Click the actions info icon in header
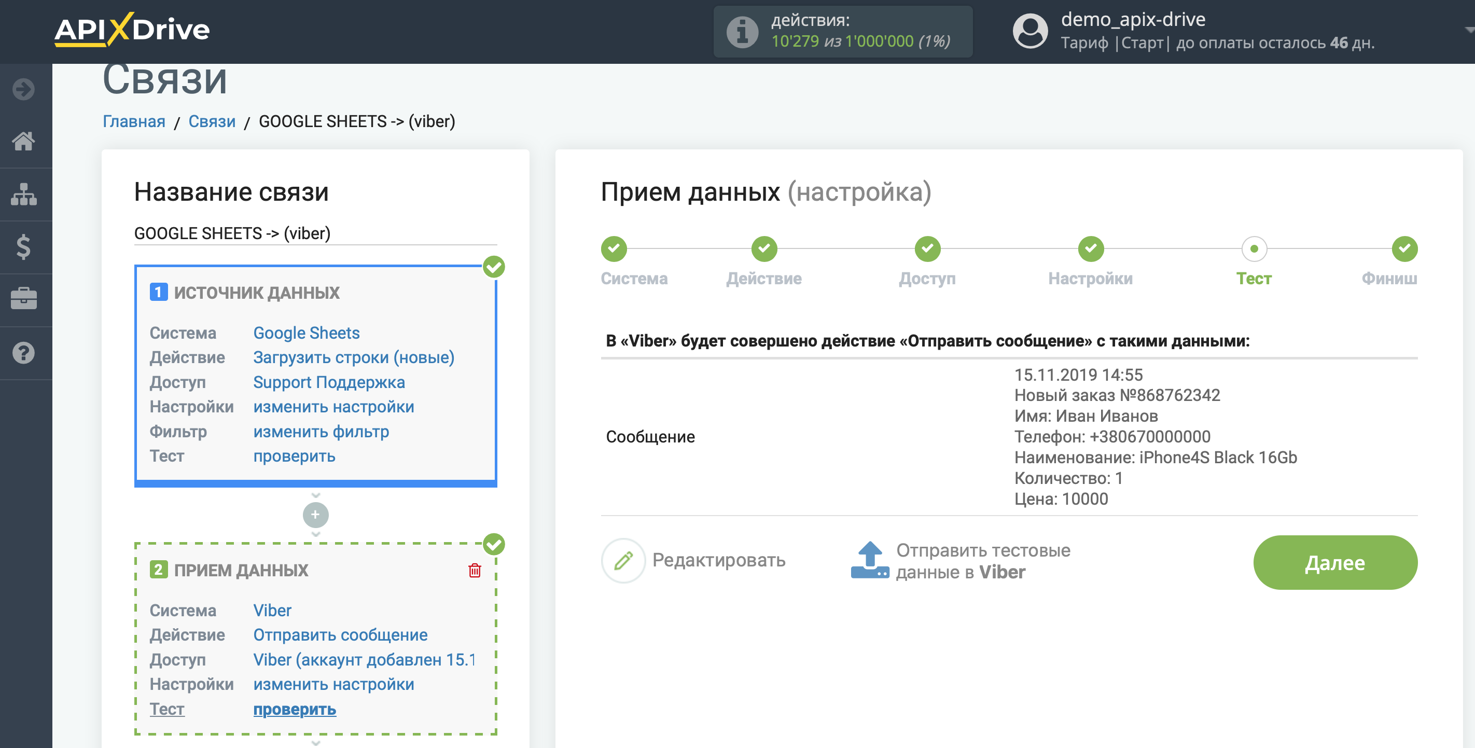The image size is (1475, 748). pos(742,32)
